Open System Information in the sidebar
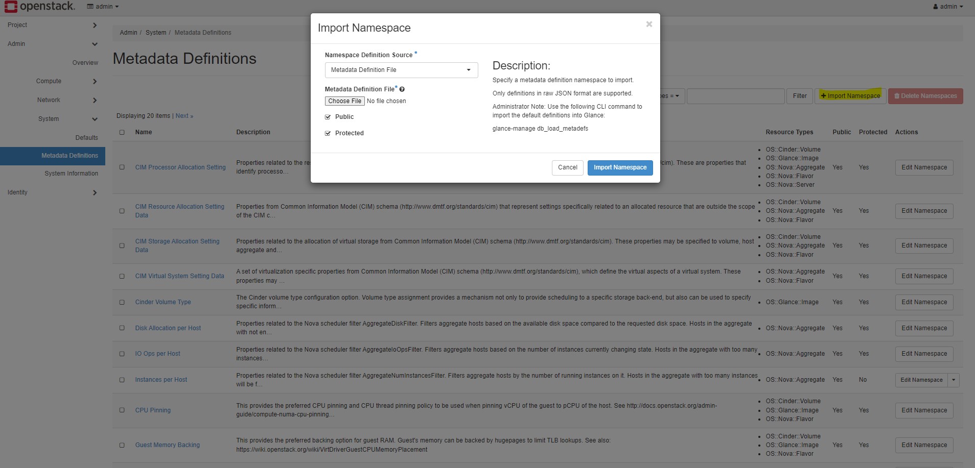 click(x=72, y=174)
